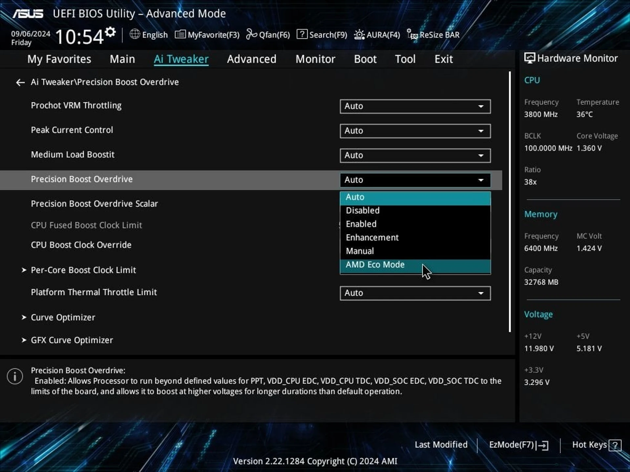Image resolution: width=630 pixels, height=472 pixels.
Task: Open the Ai Tweaker tab
Action: coord(181,59)
